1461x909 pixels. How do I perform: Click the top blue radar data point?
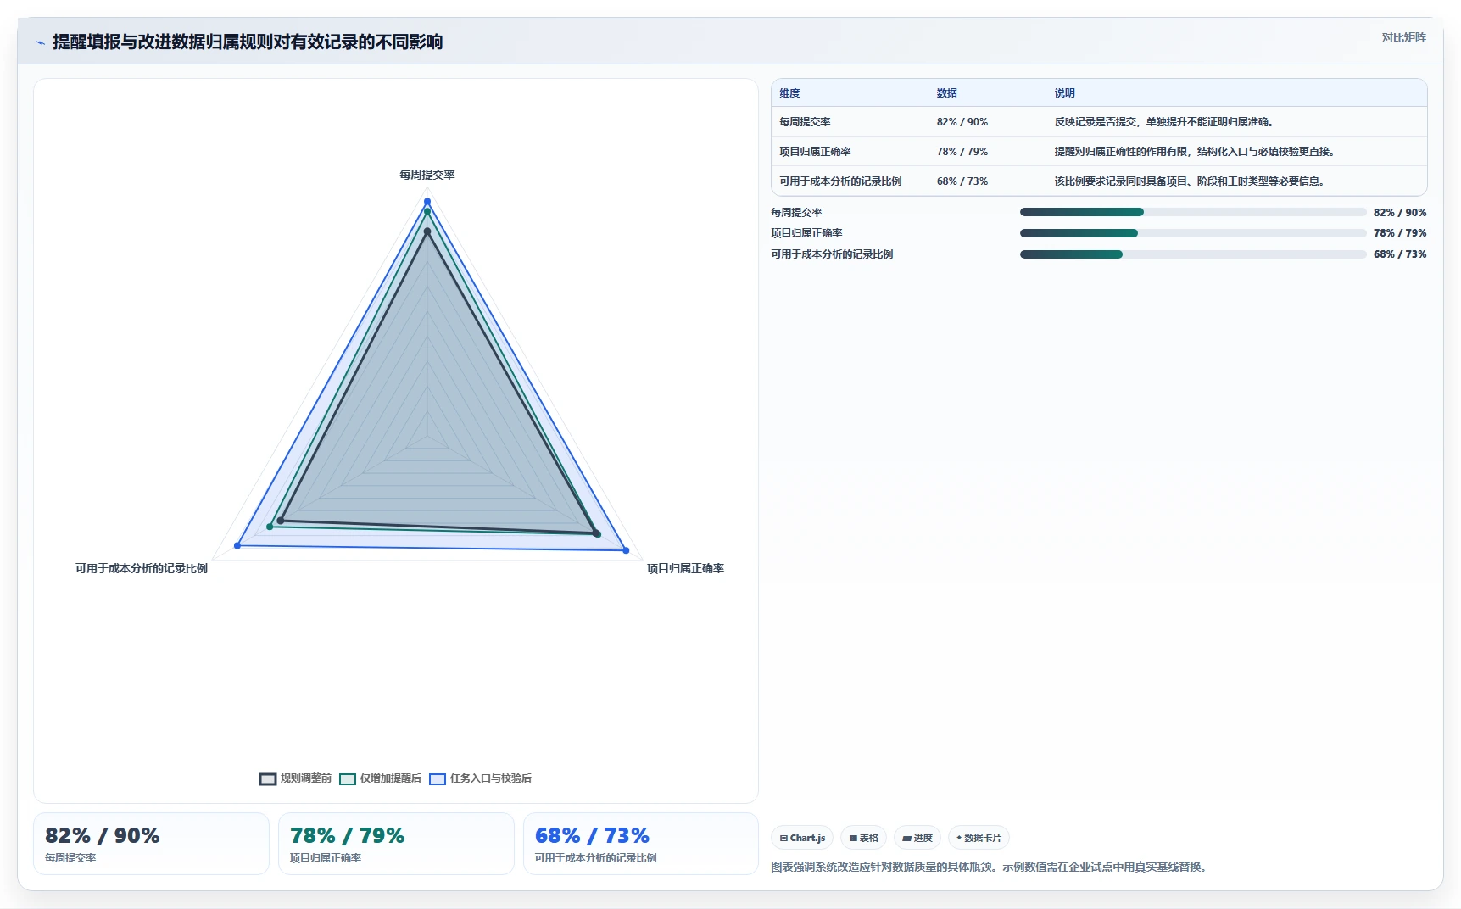point(427,202)
